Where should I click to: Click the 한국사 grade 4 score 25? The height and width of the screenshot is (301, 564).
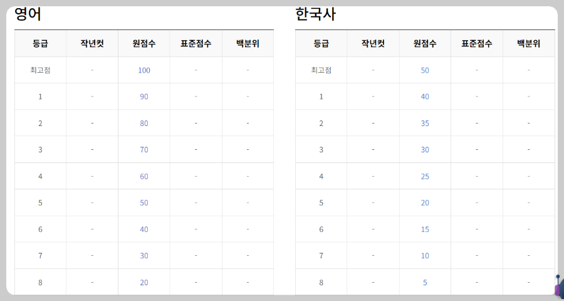[425, 176]
